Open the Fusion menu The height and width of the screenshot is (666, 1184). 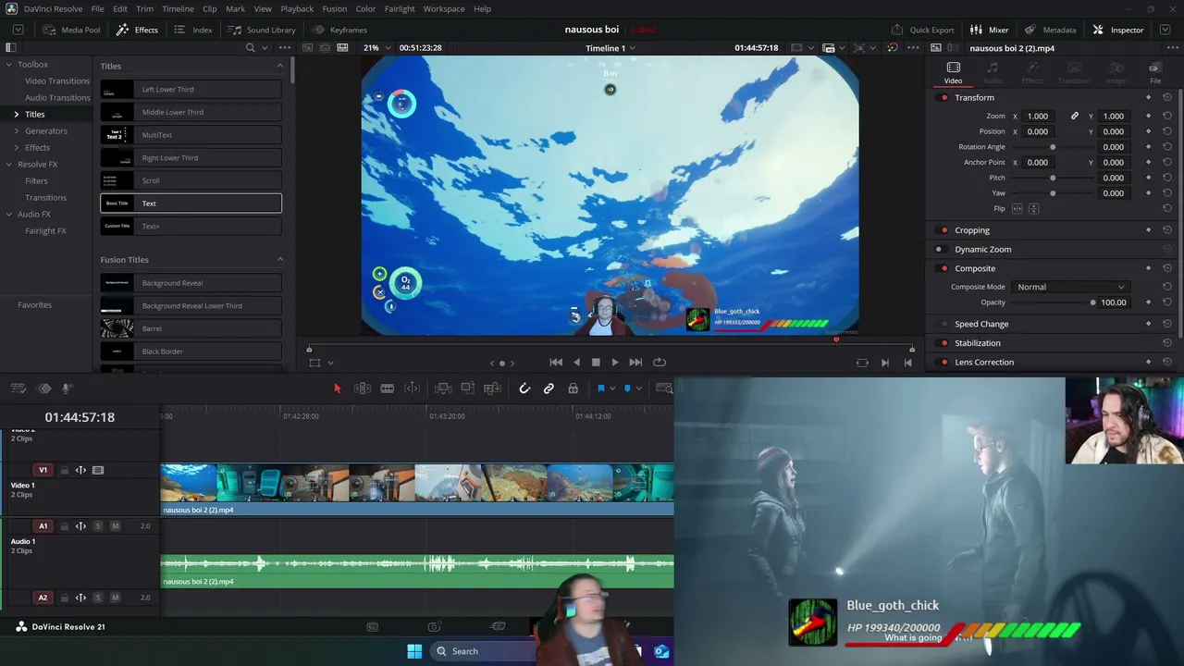click(335, 8)
